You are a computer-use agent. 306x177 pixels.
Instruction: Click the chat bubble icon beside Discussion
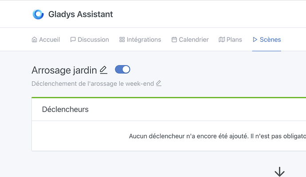pos(73,40)
